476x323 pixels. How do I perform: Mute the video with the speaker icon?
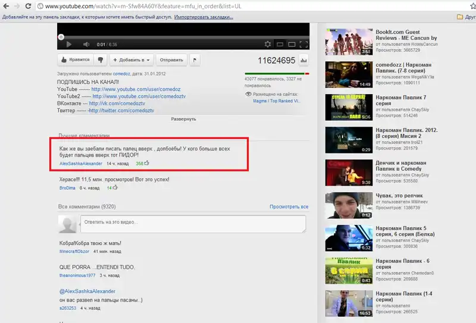pyautogui.click(x=86, y=45)
